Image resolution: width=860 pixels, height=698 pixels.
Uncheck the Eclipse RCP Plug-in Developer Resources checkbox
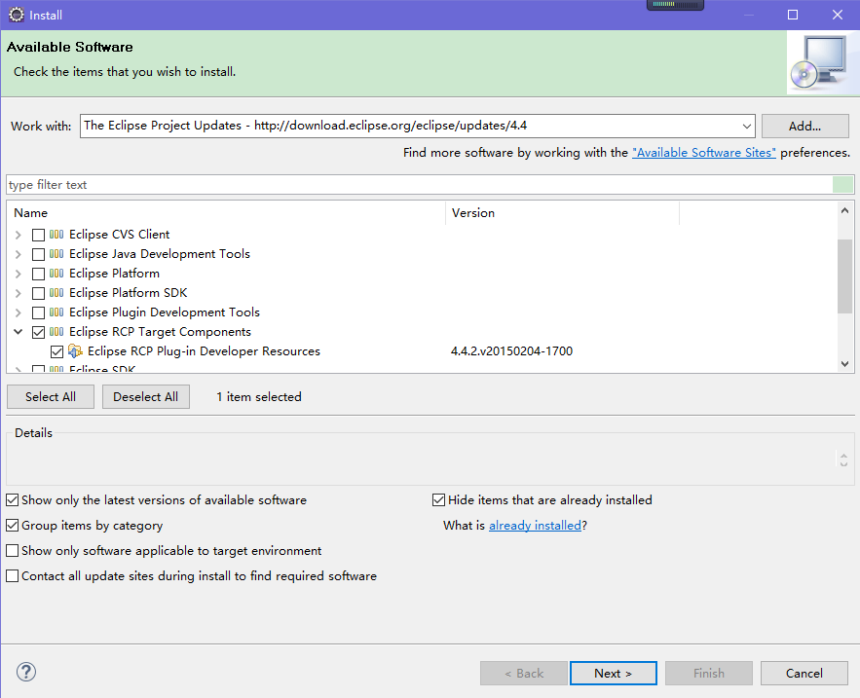click(x=57, y=351)
